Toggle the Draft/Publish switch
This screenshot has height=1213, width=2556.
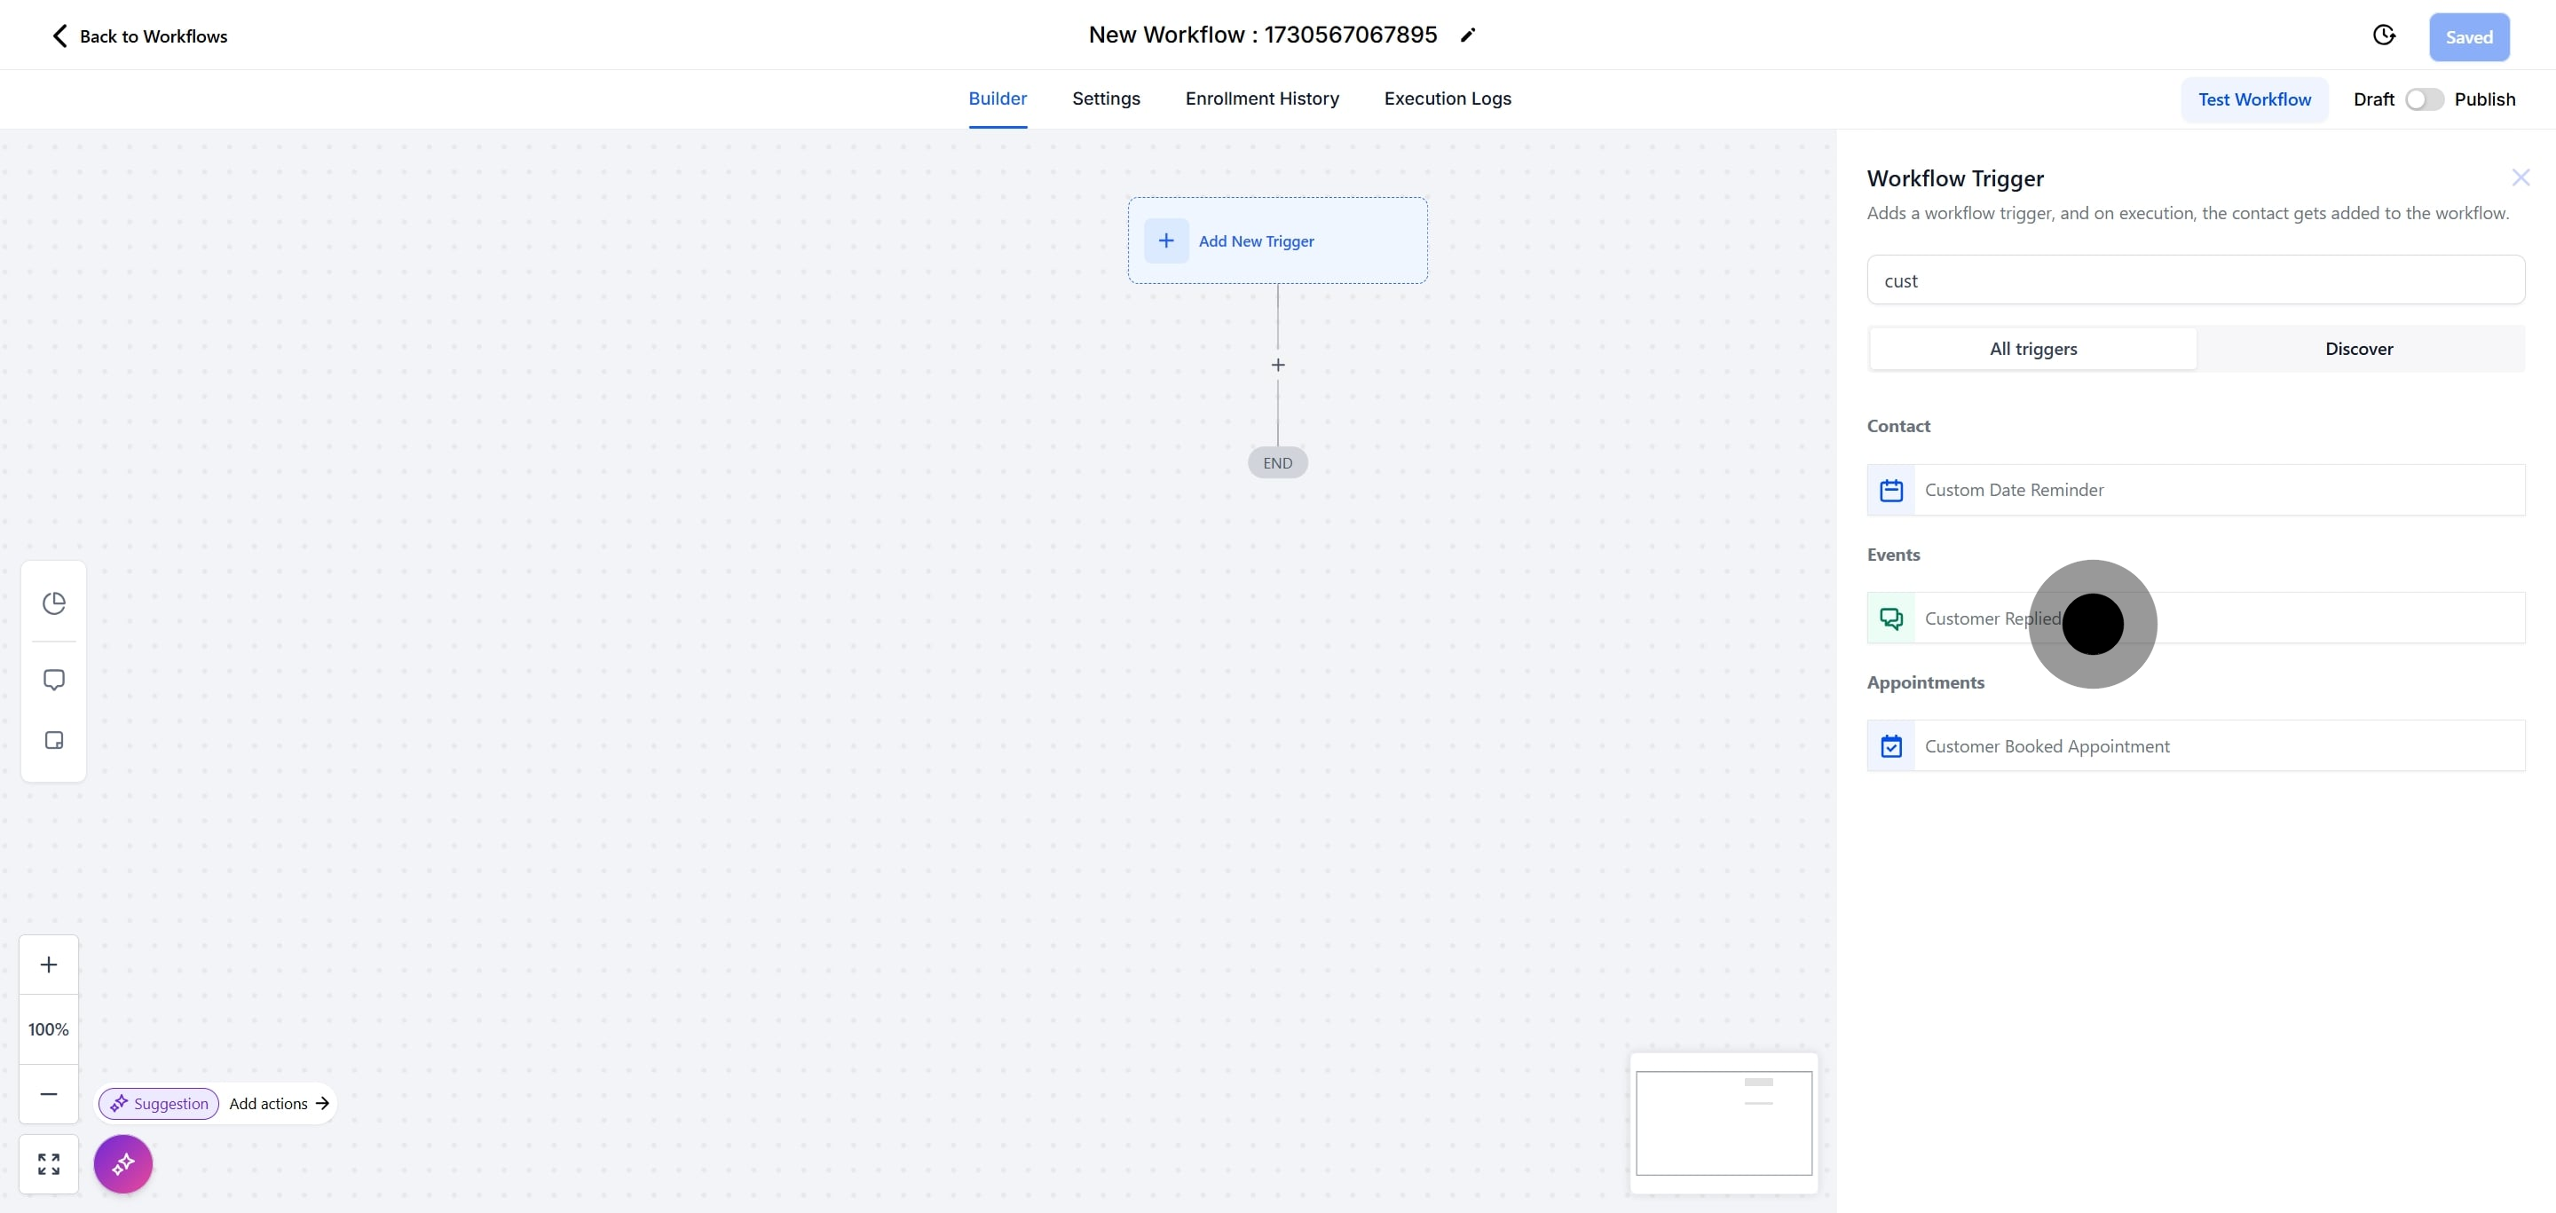tap(2424, 99)
